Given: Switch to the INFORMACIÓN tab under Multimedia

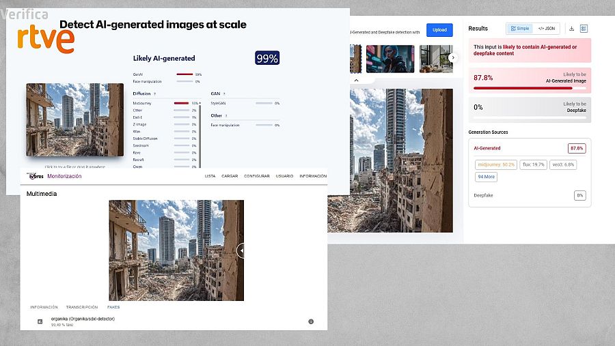Looking at the screenshot, I should [x=44, y=307].
